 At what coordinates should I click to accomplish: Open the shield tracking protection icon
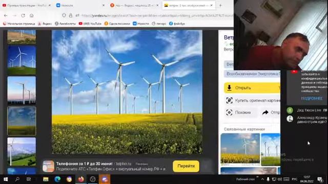(x=64, y=15)
